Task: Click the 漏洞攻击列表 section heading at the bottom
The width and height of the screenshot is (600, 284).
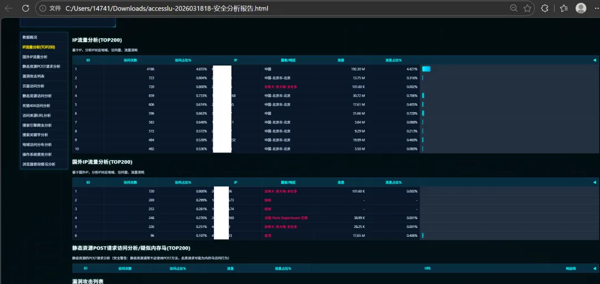Action: click(88, 281)
